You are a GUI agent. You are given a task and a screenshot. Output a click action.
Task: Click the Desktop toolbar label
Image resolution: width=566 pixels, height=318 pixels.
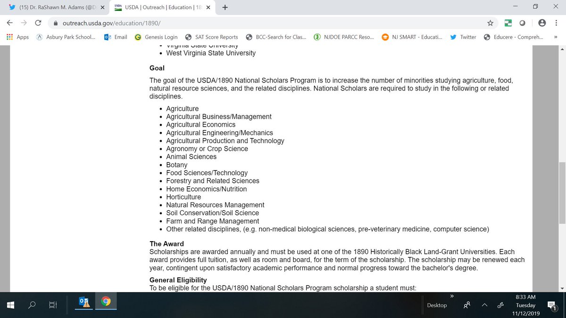(437, 305)
